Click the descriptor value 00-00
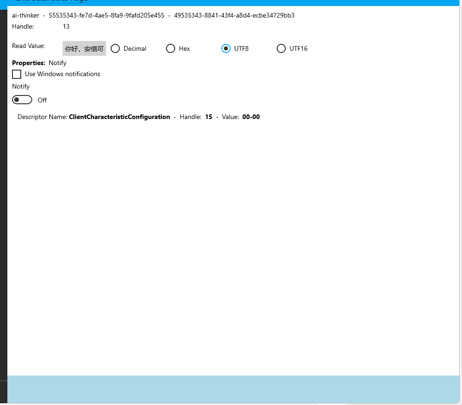Screen dimensions: 462x405 pos(251,117)
